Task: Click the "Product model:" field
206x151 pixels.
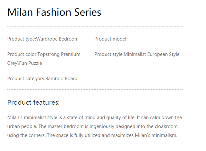Action: pyautogui.click(x=111, y=39)
